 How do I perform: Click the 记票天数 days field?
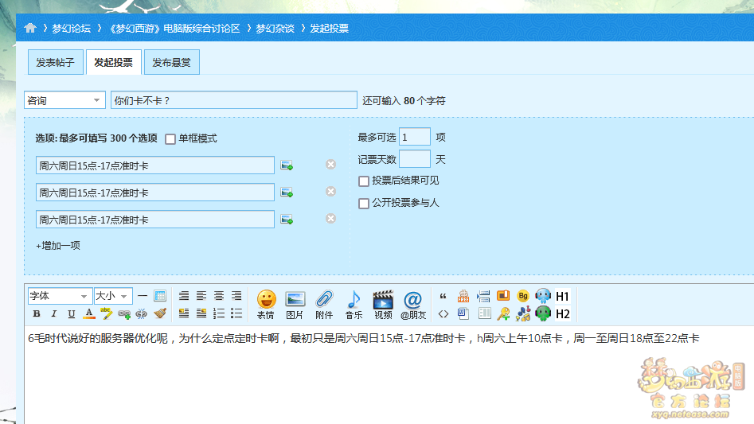pyautogui.click(x=415, y=159)
